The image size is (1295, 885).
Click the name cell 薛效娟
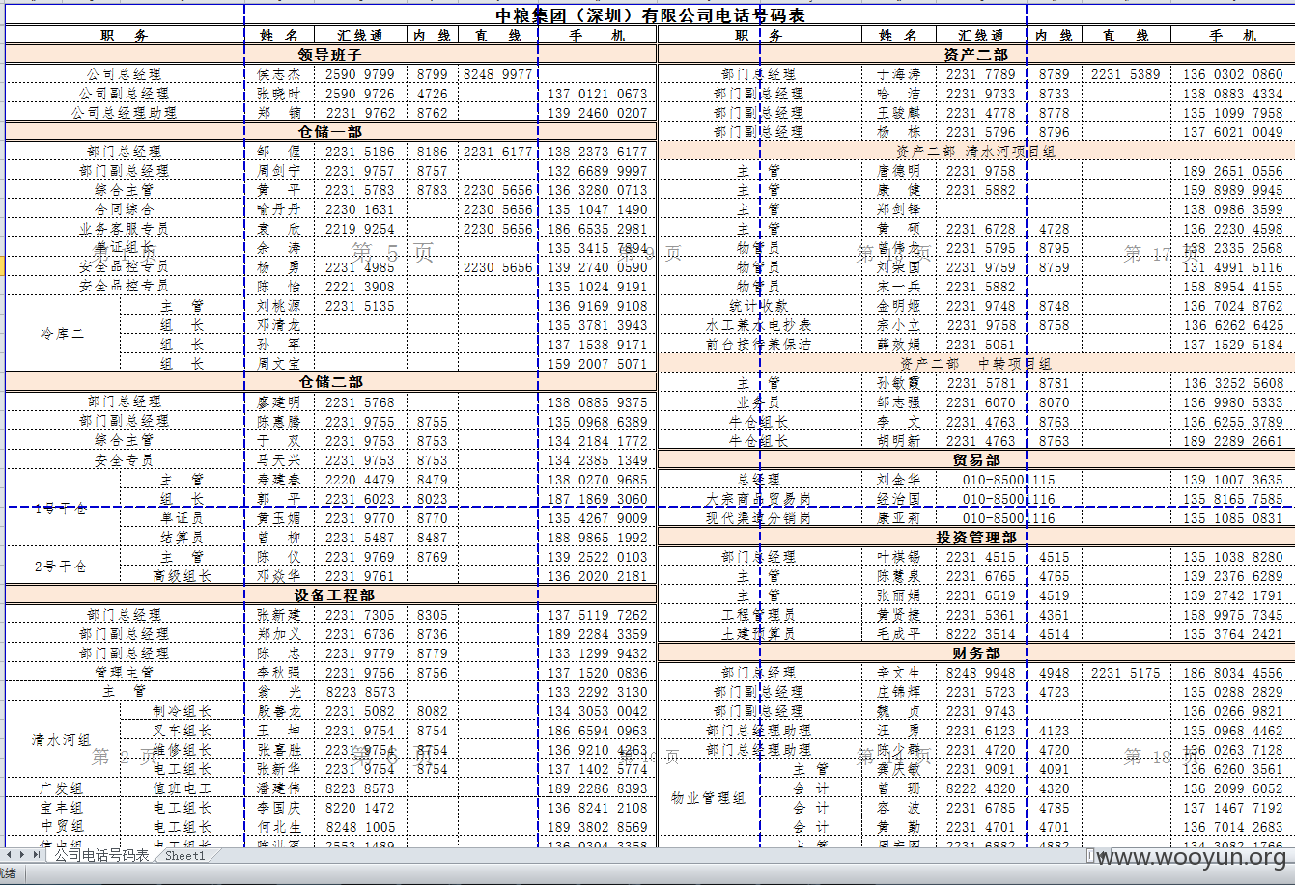[899, 345]
